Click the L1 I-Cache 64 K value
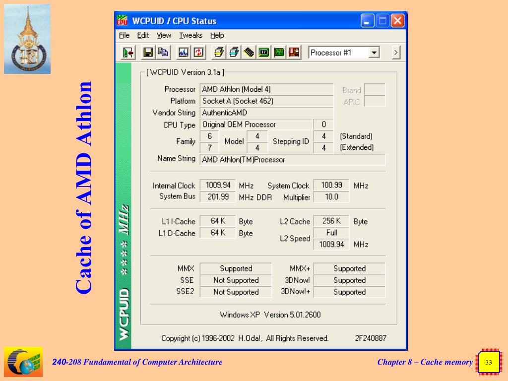The width and height of the screenshot is (508, 381). 218,221
